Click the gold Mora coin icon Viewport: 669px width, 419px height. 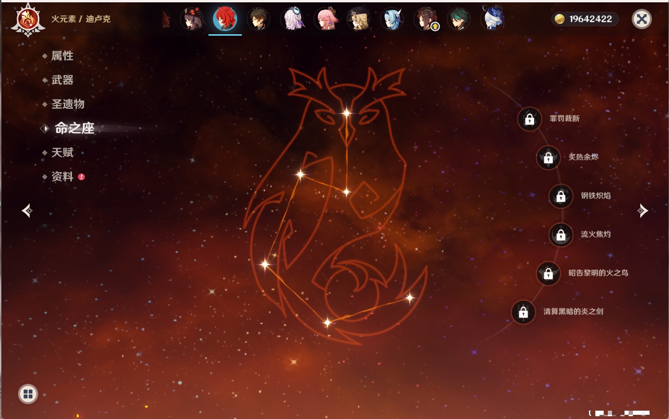pos(560,19)
